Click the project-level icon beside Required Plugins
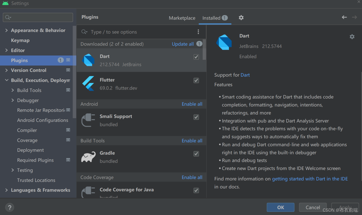This screenshot has height=215, width=362. click(x=68, y=160)
